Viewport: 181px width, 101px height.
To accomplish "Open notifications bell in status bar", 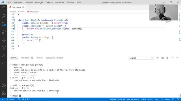I will click(x=178, y=99).
